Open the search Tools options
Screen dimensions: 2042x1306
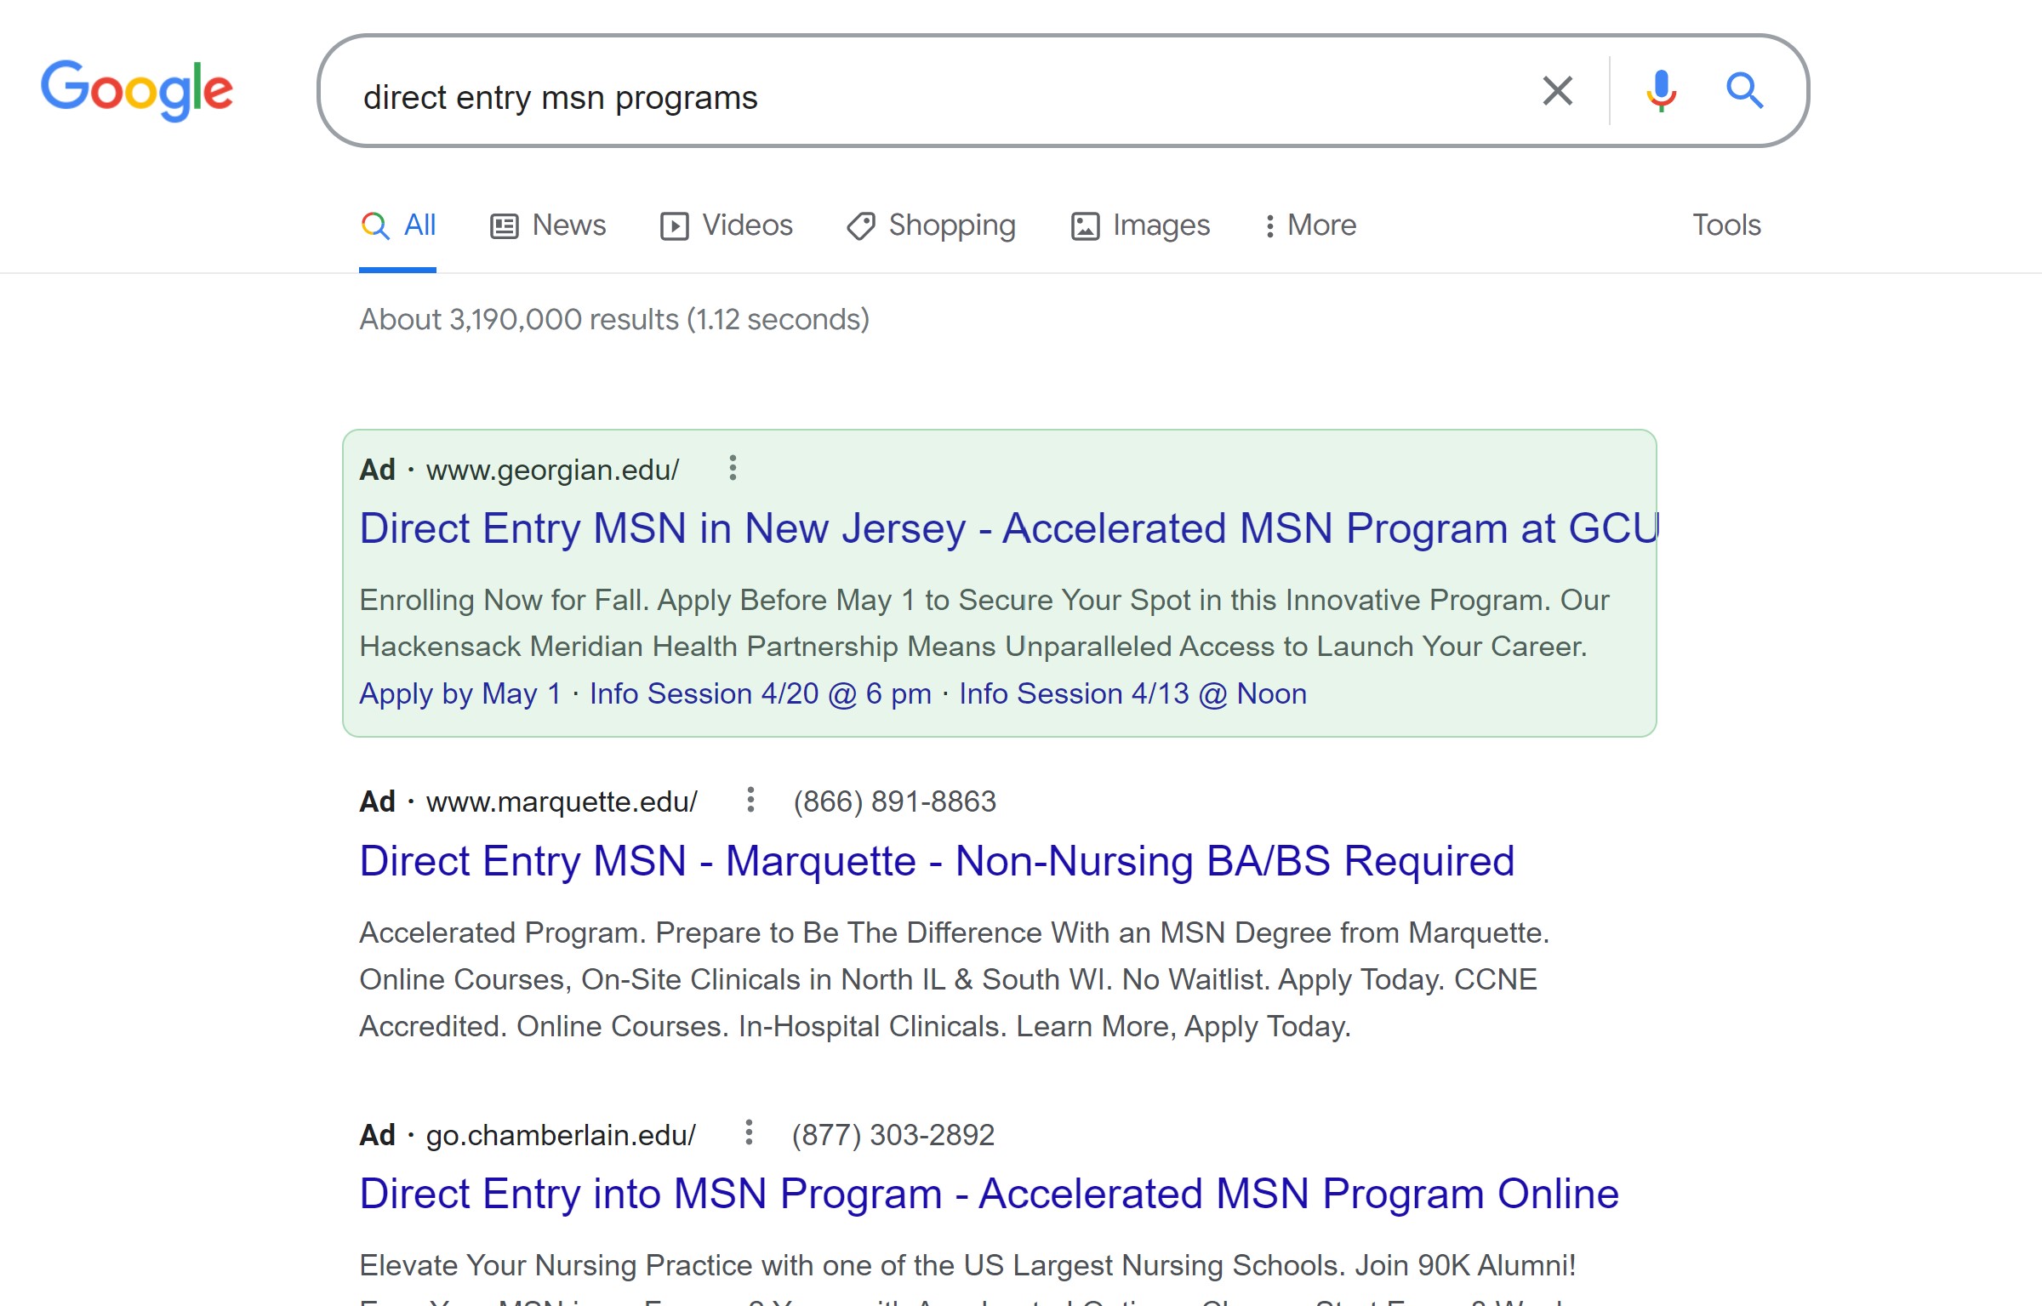[1725, 225]
